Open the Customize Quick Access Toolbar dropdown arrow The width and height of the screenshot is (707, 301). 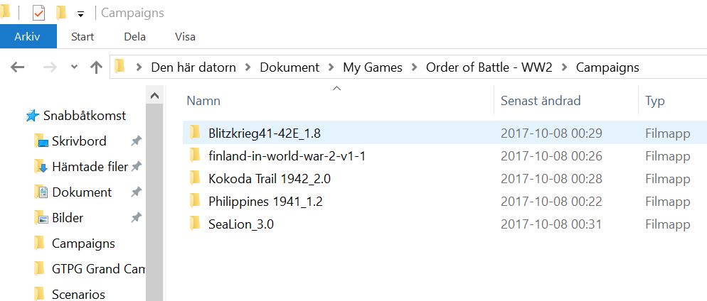[80, 14]
